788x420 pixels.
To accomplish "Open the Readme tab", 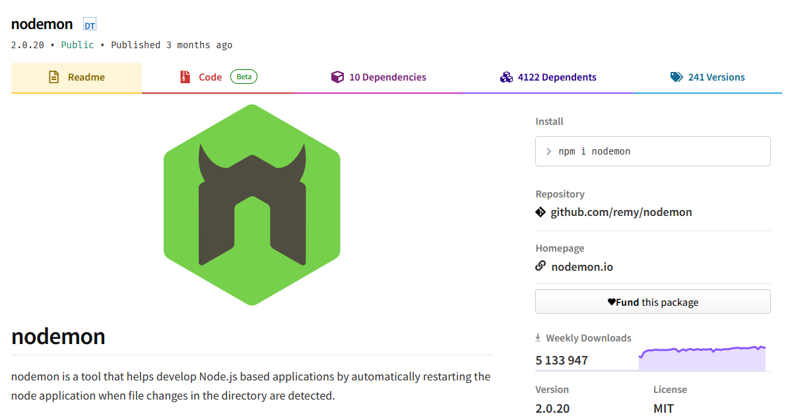I will pos(77,77).
